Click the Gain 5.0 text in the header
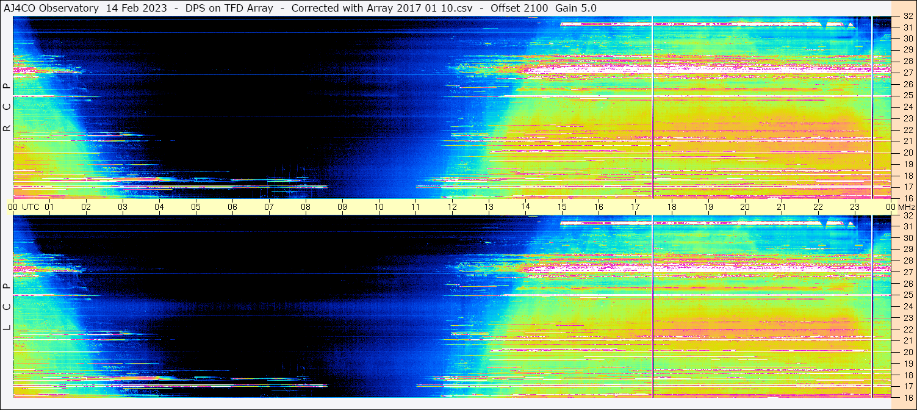 click(x=575, y=8)
